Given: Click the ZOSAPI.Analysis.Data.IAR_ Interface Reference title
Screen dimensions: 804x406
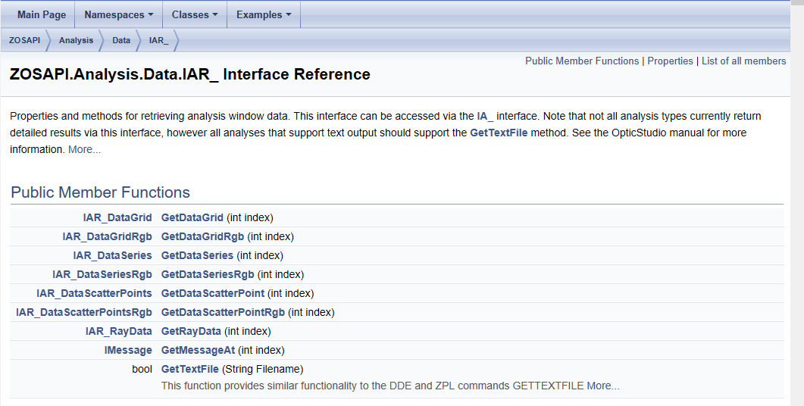Looking at the screenshot, I should pos(189,74).
